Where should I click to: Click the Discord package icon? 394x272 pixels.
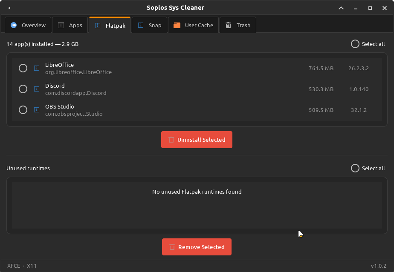tap(37, 89)
